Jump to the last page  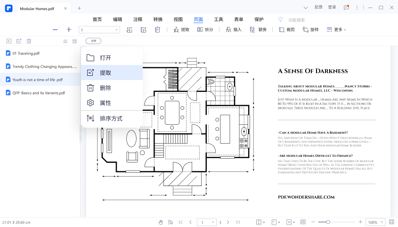click(x=238, y=222)
